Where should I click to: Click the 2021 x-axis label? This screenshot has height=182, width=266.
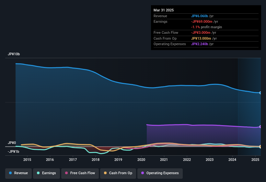pyautogui.click(x=164, y=160)
